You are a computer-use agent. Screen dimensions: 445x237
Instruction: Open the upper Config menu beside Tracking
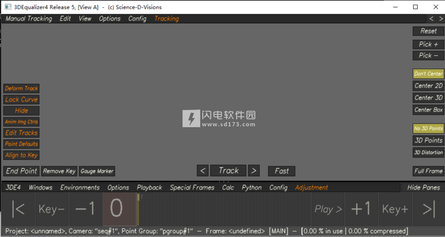click(x=137, y=19)
